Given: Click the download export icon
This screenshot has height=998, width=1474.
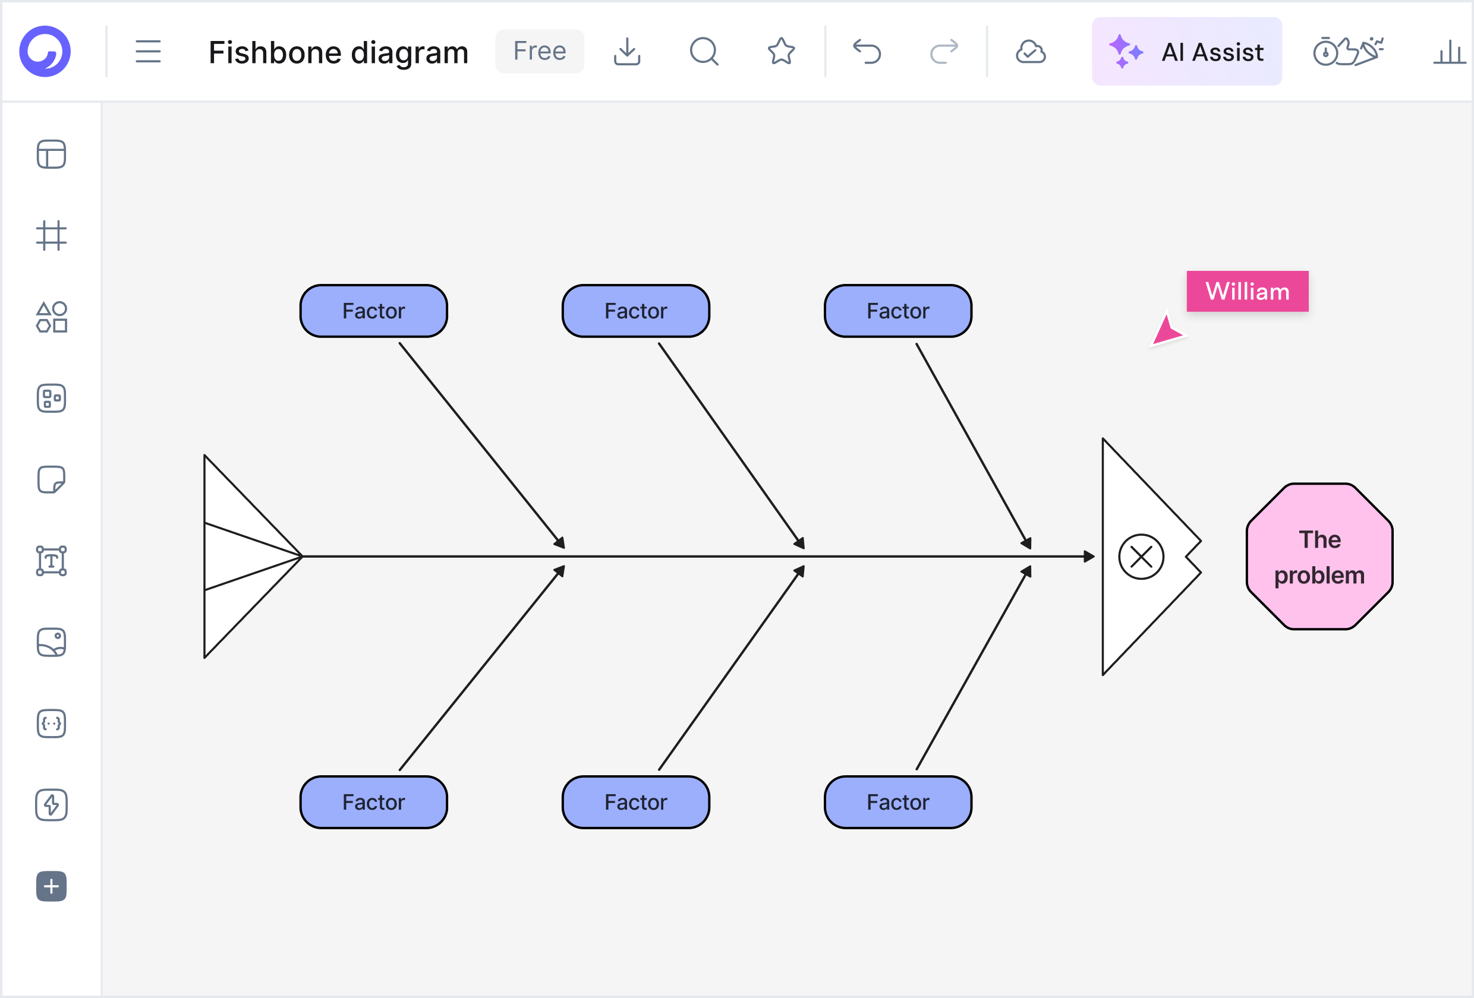Looking at the screenshot, I should coord(627,51).
